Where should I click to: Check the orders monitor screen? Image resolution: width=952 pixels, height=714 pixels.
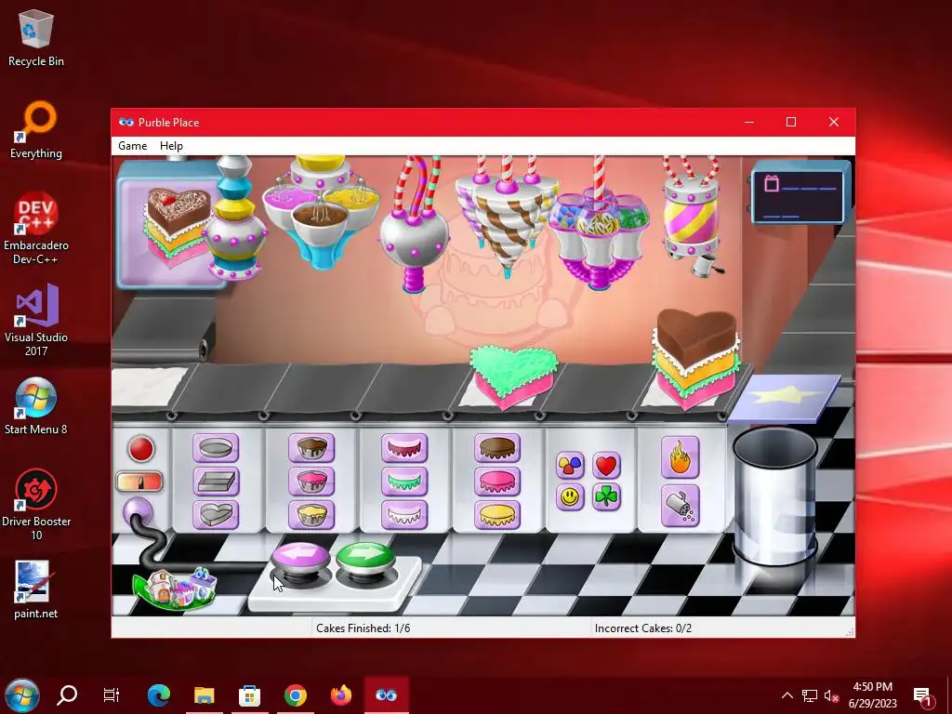(798, 197)
